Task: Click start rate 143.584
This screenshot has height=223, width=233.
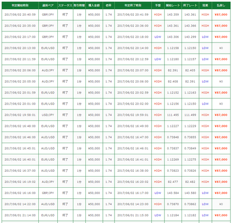Action: click(173, 193)
